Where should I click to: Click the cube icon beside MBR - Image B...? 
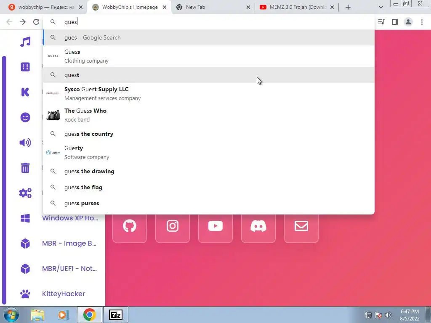pos(25,244)
